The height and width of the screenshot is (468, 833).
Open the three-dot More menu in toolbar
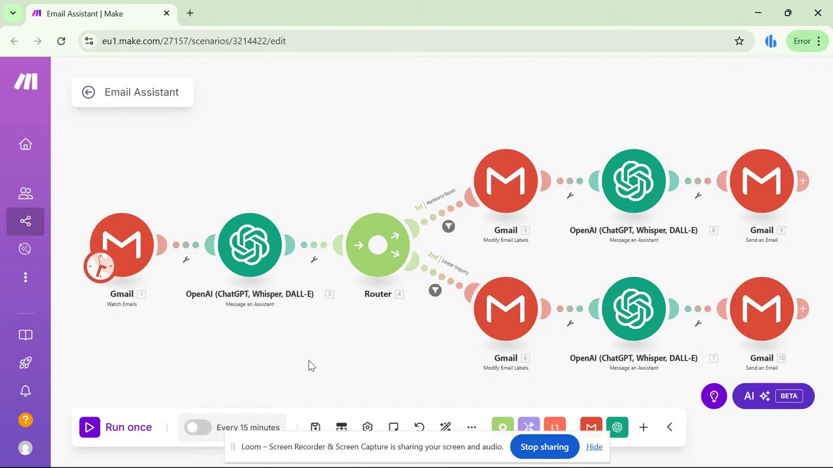coord(472,427)
